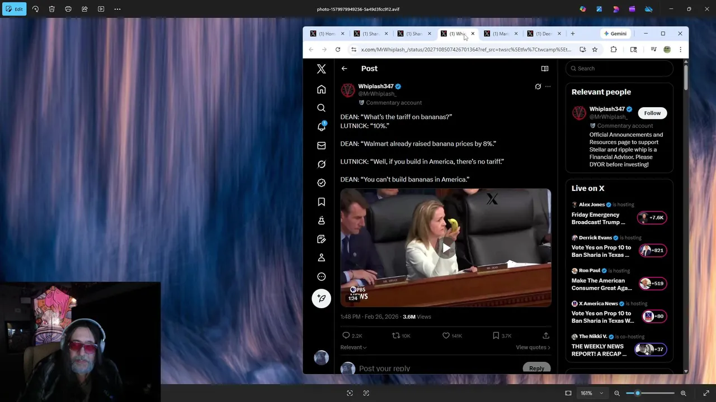
Task: Rotate the image in Photos
Action: click(x=35, y=9)
